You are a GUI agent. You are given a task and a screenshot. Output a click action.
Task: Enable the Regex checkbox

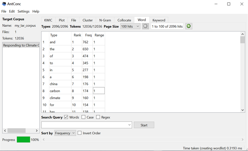(x=98, y=117)
